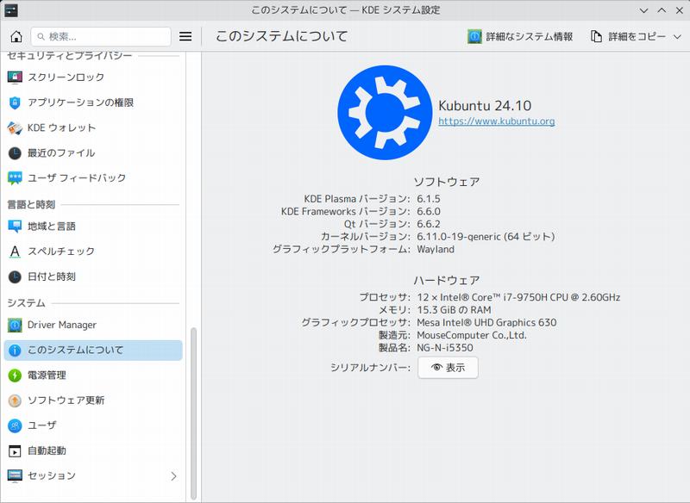
Task: Click the date and time clock icon
Action: tap(15, 276)
